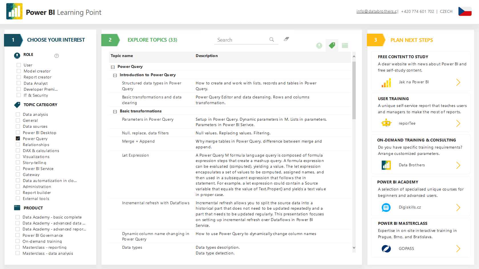
Task: Click the scrollbar down arrow
Action: pyautogui.click(x=354, y=248)
